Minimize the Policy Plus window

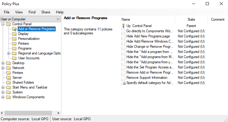194,4
